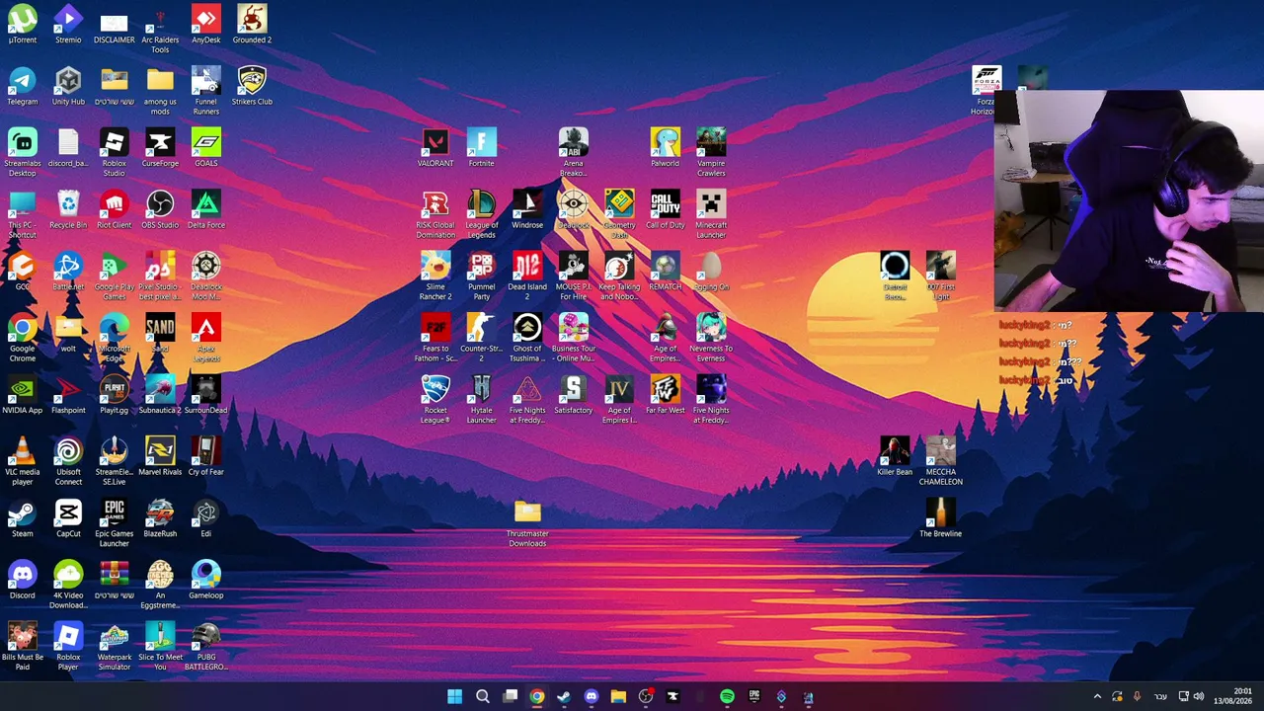This screenshot has width=1264, height=711.
Task: Select the Recycle Bin icon
Action: [x=68, y=209]
